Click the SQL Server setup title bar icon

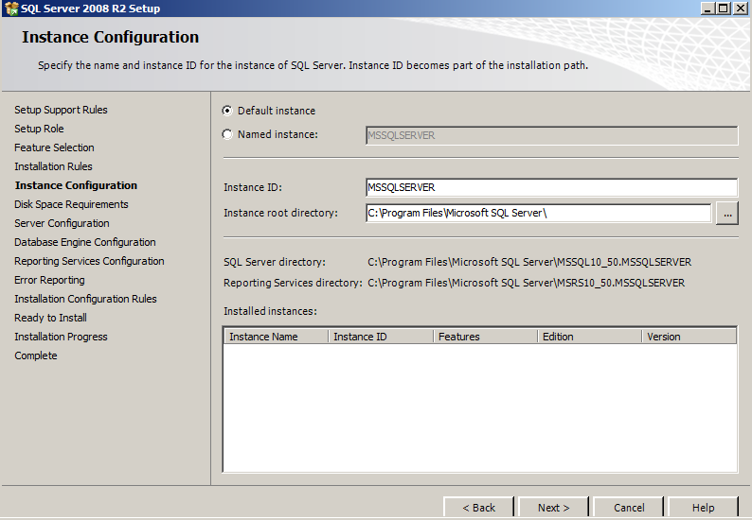point(11,9)
